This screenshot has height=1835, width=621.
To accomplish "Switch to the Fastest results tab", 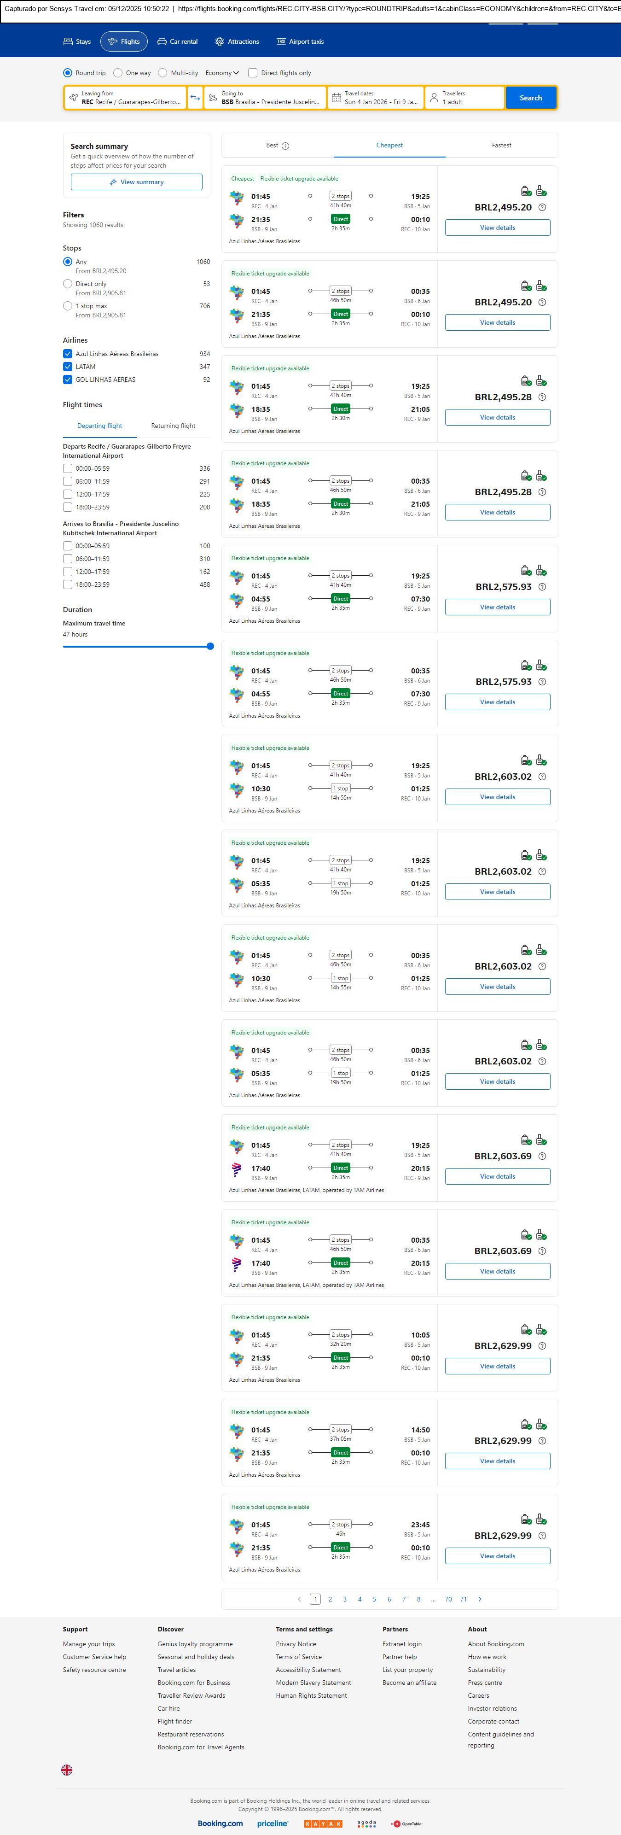I will pyautogui.click(x=501, y=146).
